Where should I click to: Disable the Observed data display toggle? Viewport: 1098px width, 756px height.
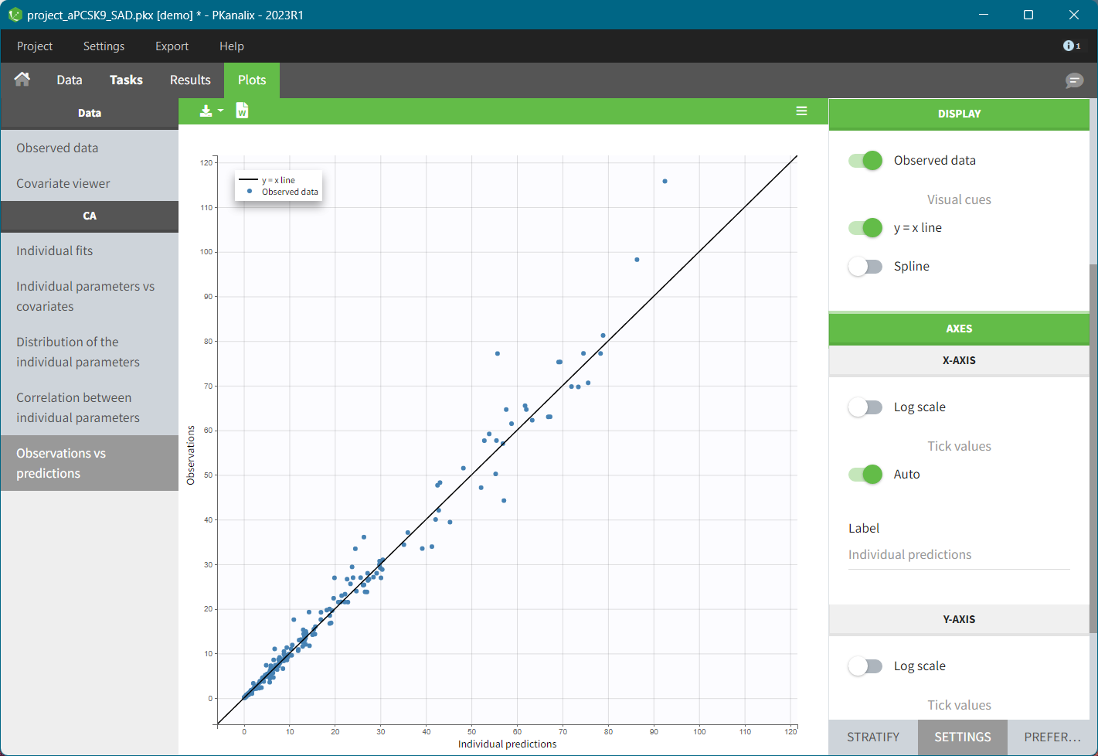pos(865,161)
